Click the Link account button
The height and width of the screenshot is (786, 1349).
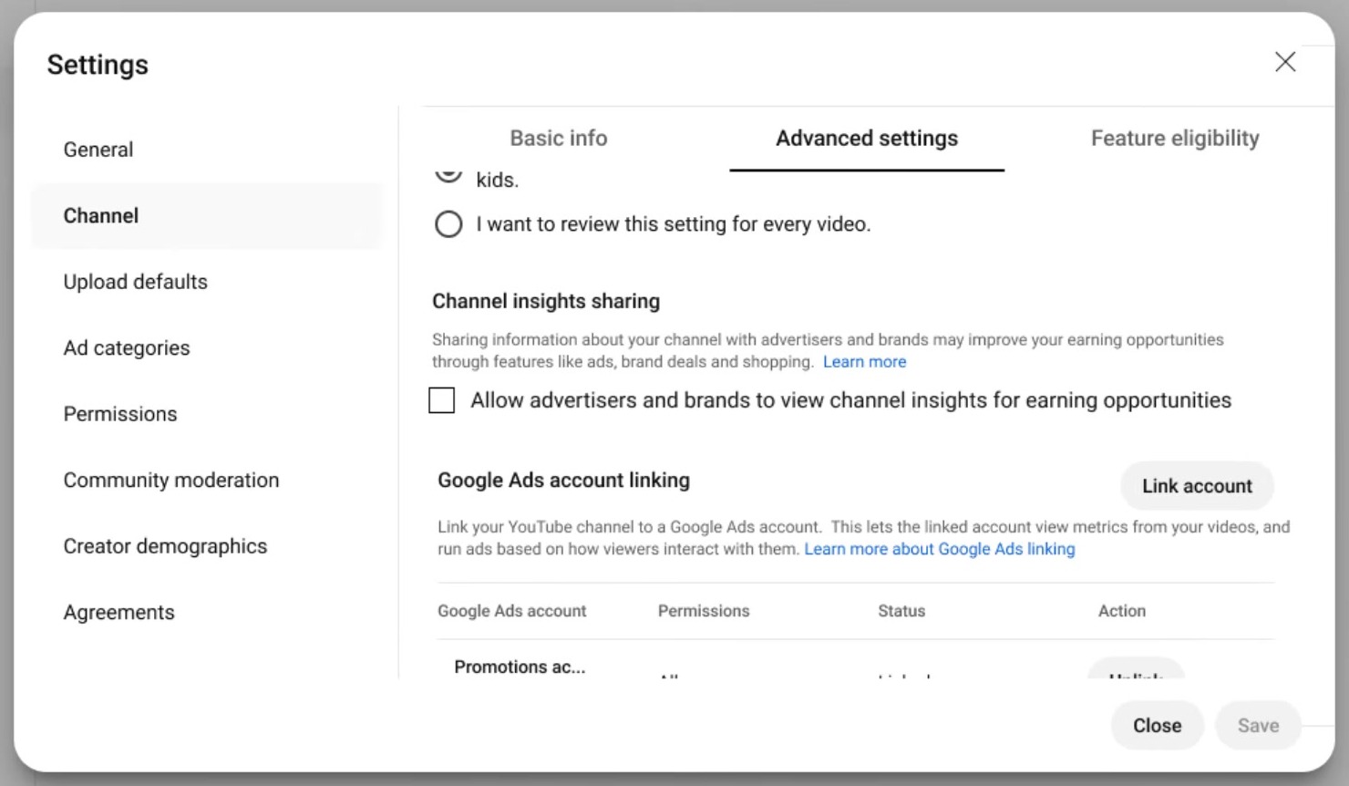click(x=1197, y=486)
